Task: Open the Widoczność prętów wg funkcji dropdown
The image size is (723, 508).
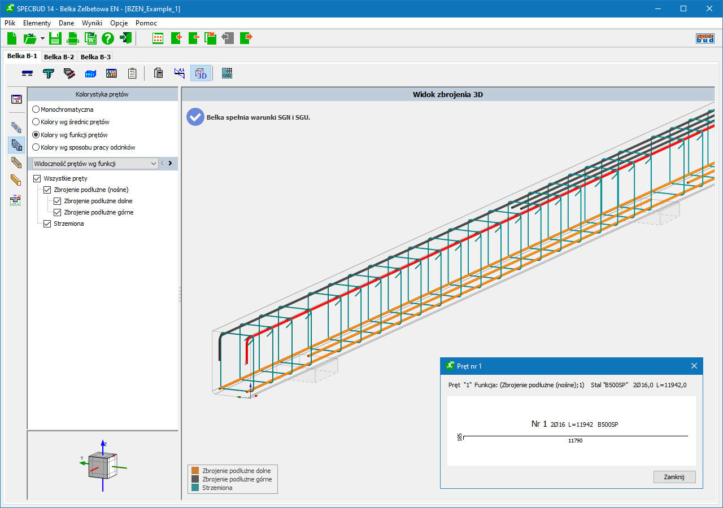Action: pyautogui.click(x=95, y=164)
